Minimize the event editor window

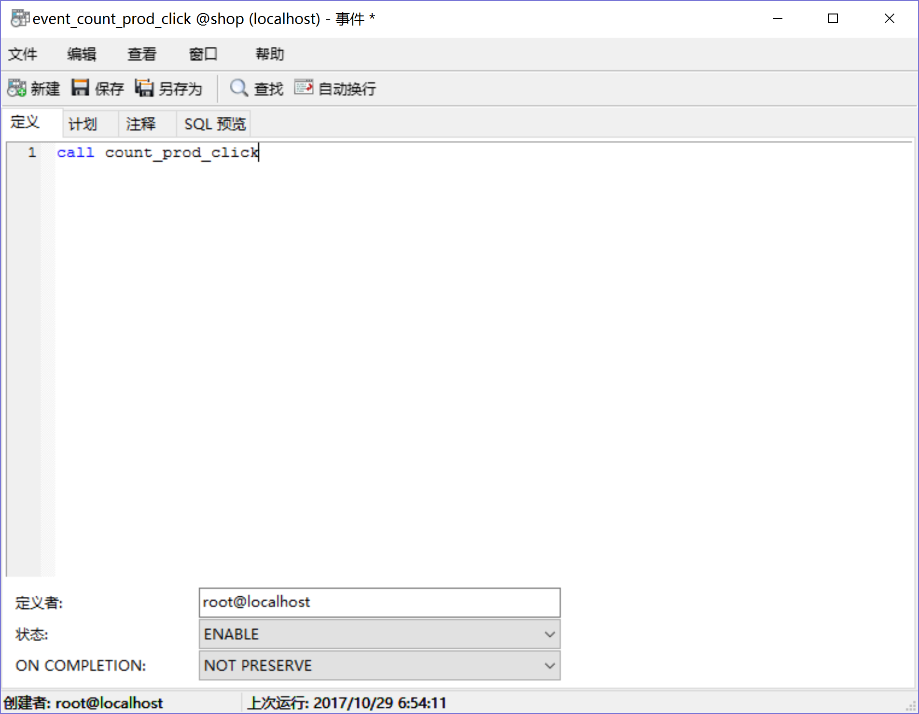tap(778, 19)
